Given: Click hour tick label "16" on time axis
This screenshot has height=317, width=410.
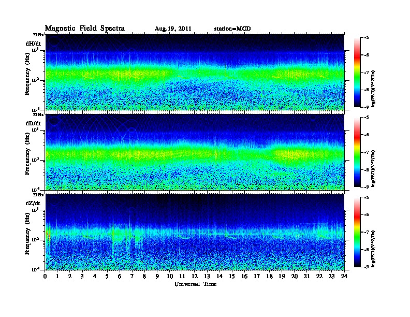Looking at the screenshot, I should (244, 277).
